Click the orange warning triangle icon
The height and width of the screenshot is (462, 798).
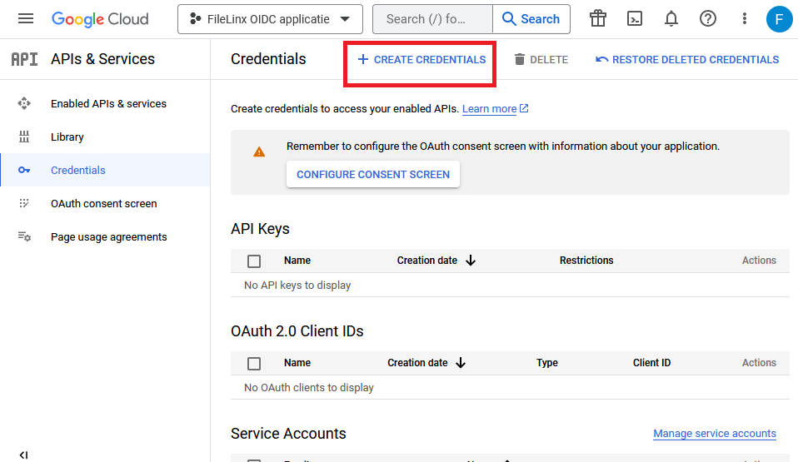[259, 152]
